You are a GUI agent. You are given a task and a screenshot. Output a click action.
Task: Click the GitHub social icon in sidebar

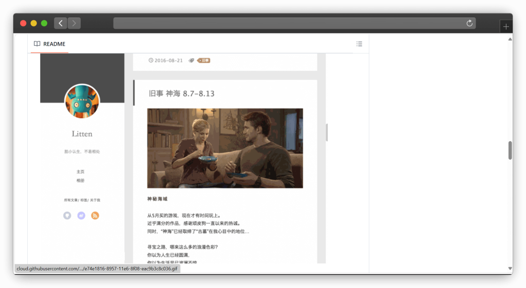(x=67, y=216)
